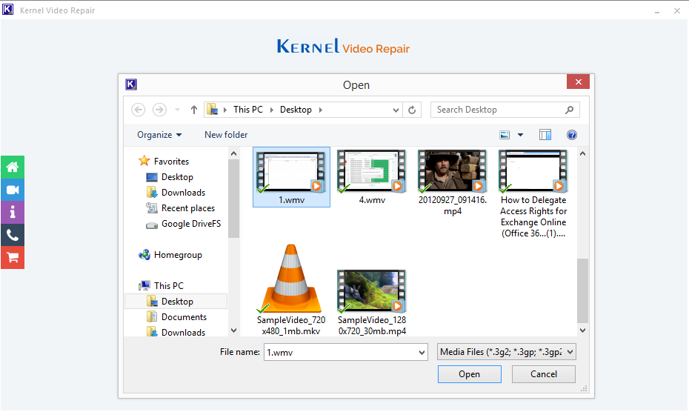Click This PC in the address path
Viewport: 689px width, 412px height.
[248, 110]
